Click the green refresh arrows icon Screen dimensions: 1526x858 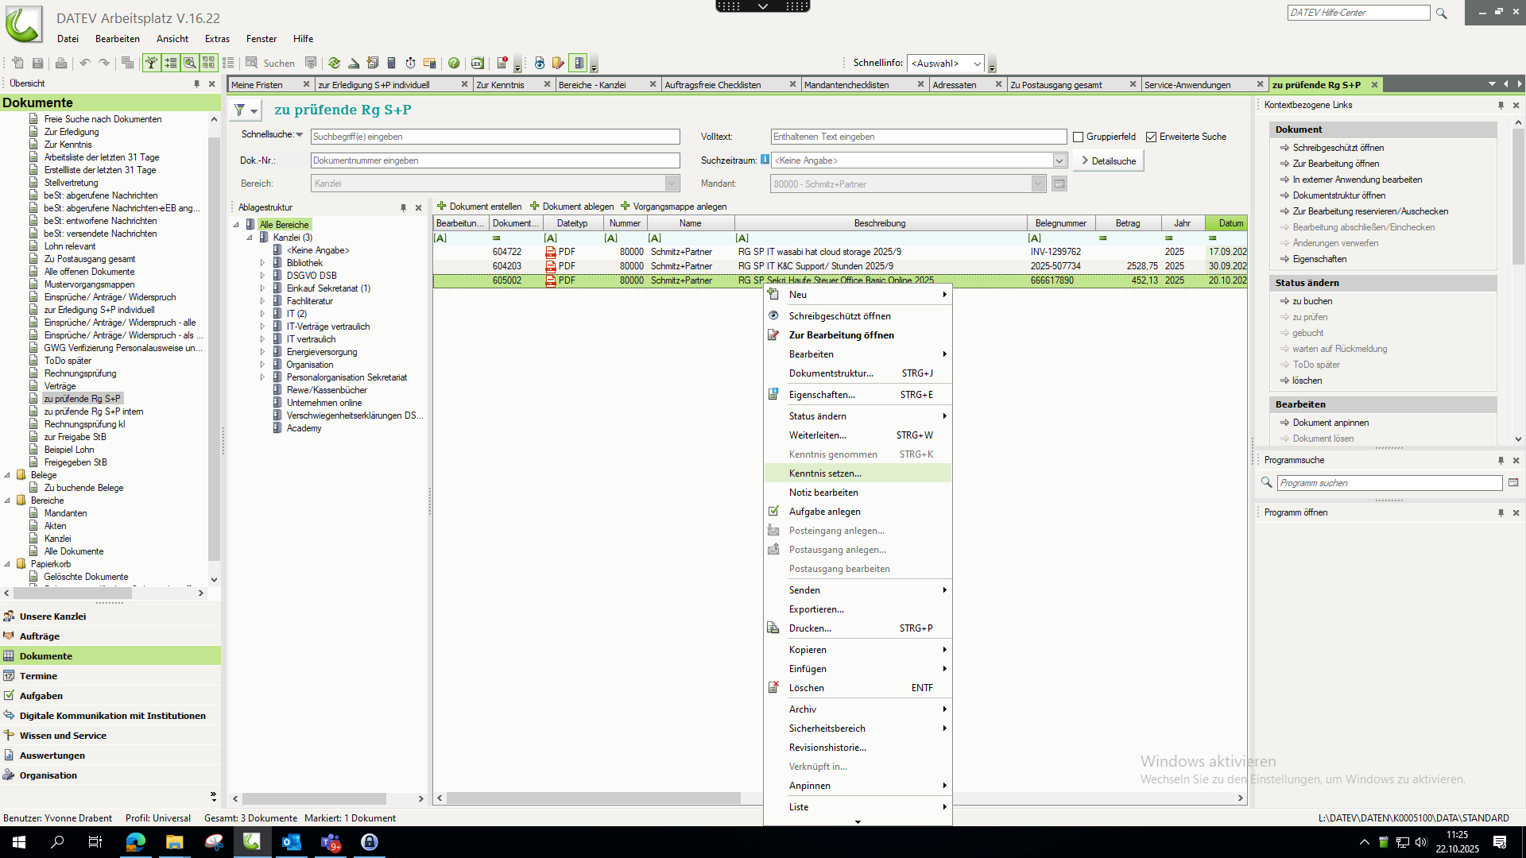[x=334, y=63]
